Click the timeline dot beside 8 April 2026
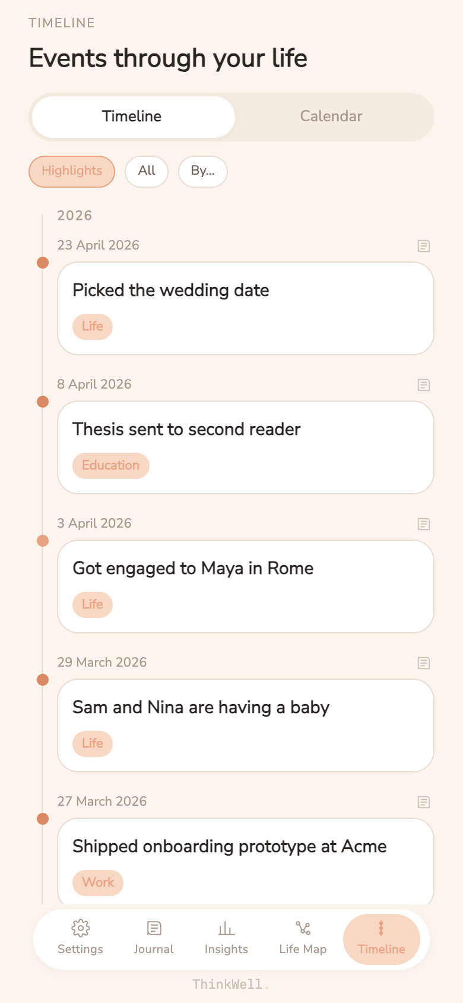463x1003 pixels. pyautogui.click(x=43, y=401)
